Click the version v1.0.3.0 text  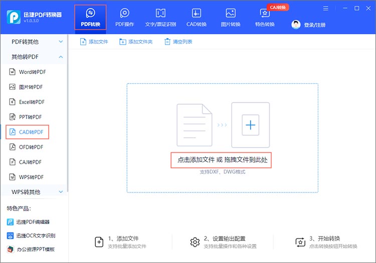31,21
